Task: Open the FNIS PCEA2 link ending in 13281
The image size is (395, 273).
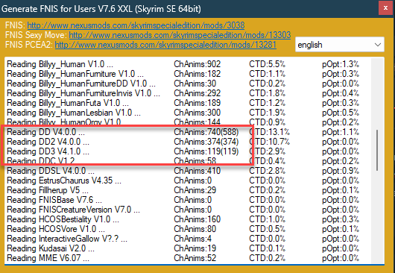Action: (165, 45)
